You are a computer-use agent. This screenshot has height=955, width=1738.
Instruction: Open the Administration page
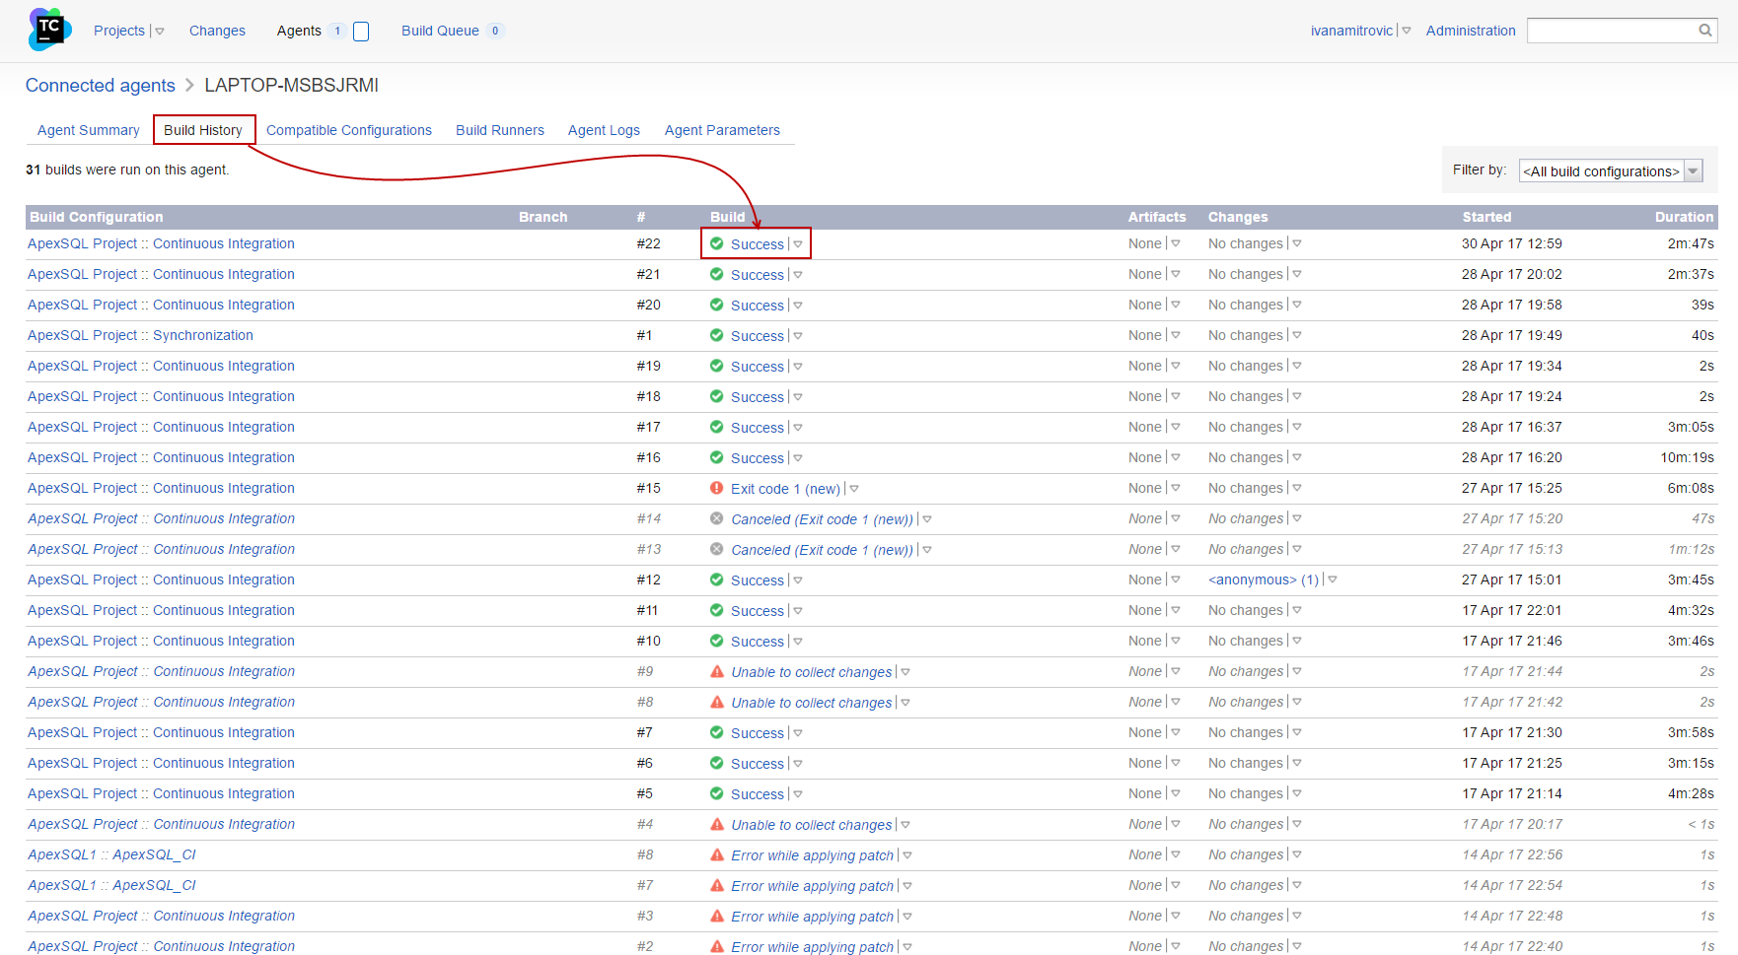point(1471,30)
